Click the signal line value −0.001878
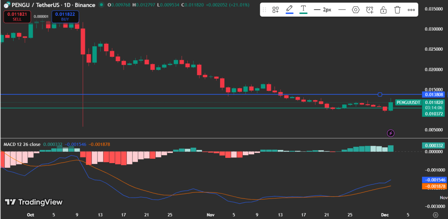 click(x=99, y=145)
